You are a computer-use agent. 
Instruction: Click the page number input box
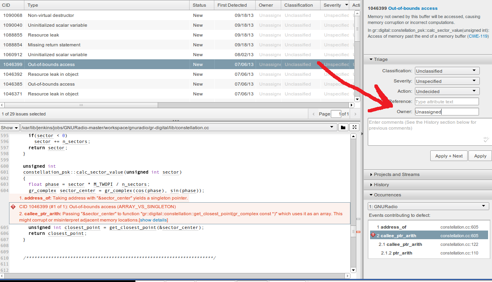point(336,114)
